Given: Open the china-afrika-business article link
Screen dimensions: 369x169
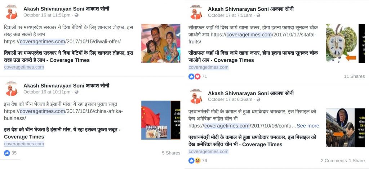Looking at the screenshot, I should tap(63, 114).
